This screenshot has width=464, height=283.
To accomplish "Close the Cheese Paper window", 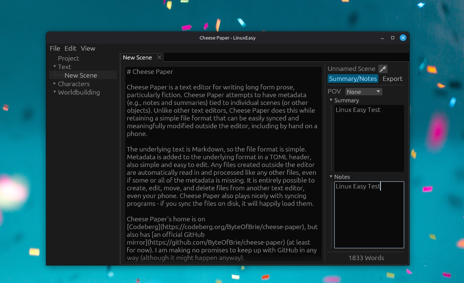I will pos(403,38).
